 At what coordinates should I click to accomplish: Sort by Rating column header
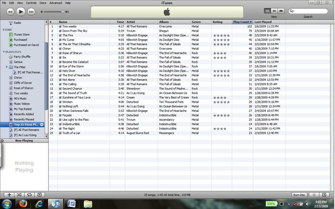222,22
